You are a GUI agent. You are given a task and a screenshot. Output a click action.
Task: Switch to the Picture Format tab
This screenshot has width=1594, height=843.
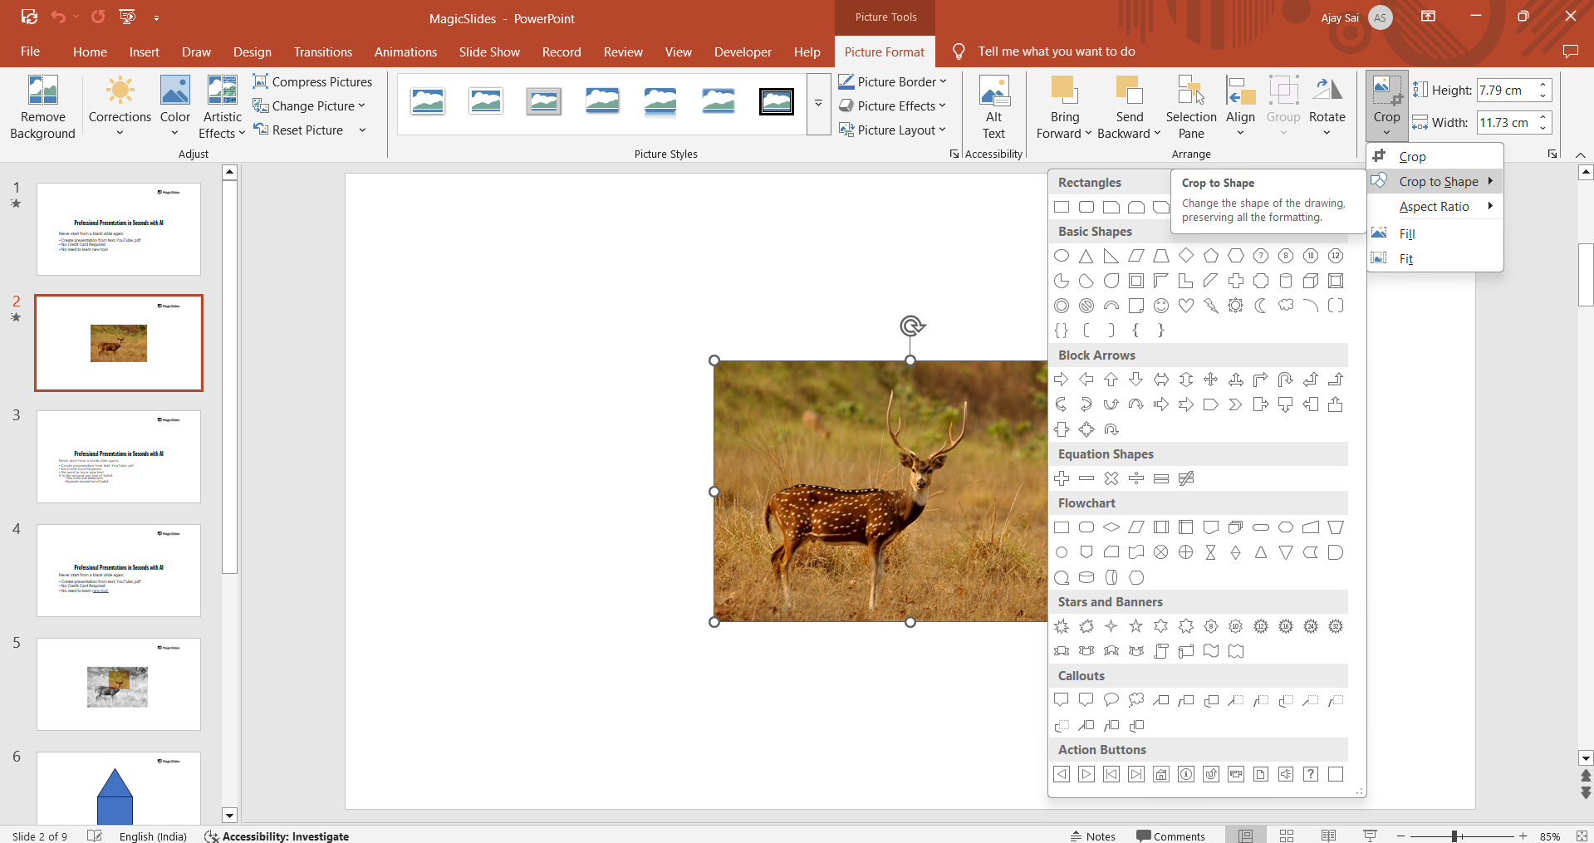coord(884,51)
